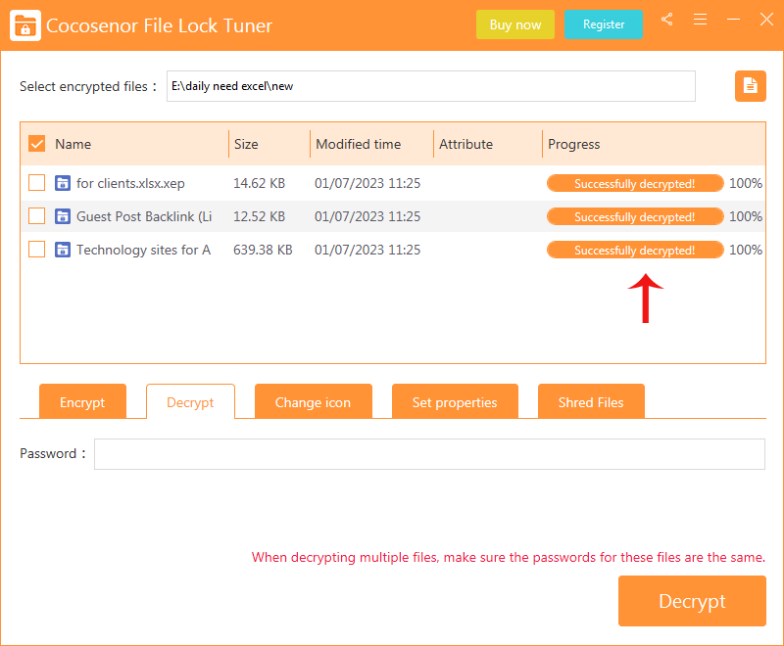Close the File Lock Tuner window
Viewport: 784px width, 646px height.
(x=766, y=20)
